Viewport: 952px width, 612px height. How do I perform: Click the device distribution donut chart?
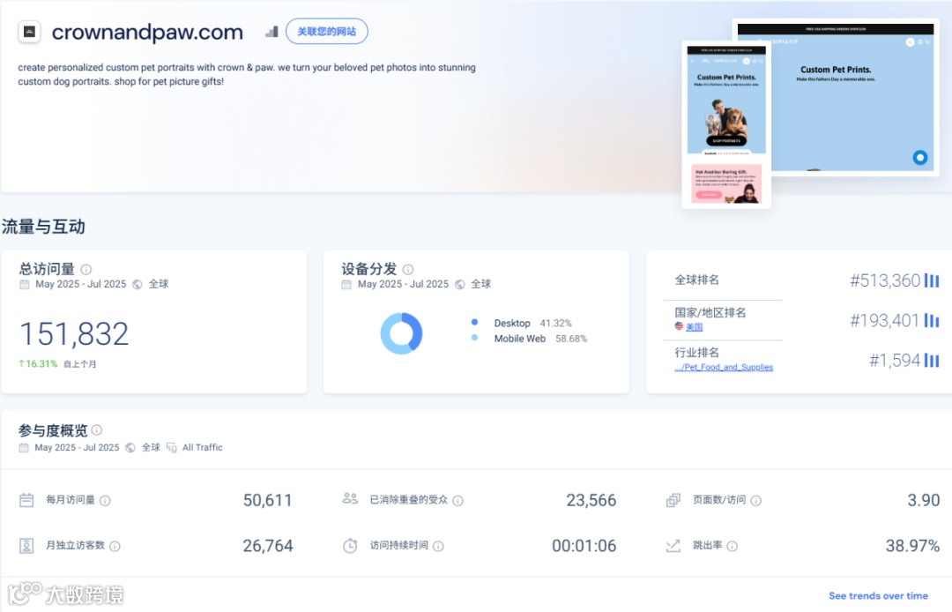[x=401, y=333]
